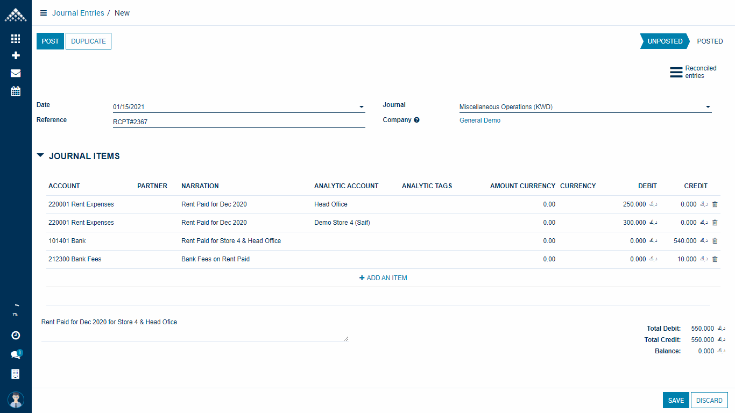The width and height of the screenshot is (735, 413).
Task: Open the Date dropdown arrow
Action: 361,107
